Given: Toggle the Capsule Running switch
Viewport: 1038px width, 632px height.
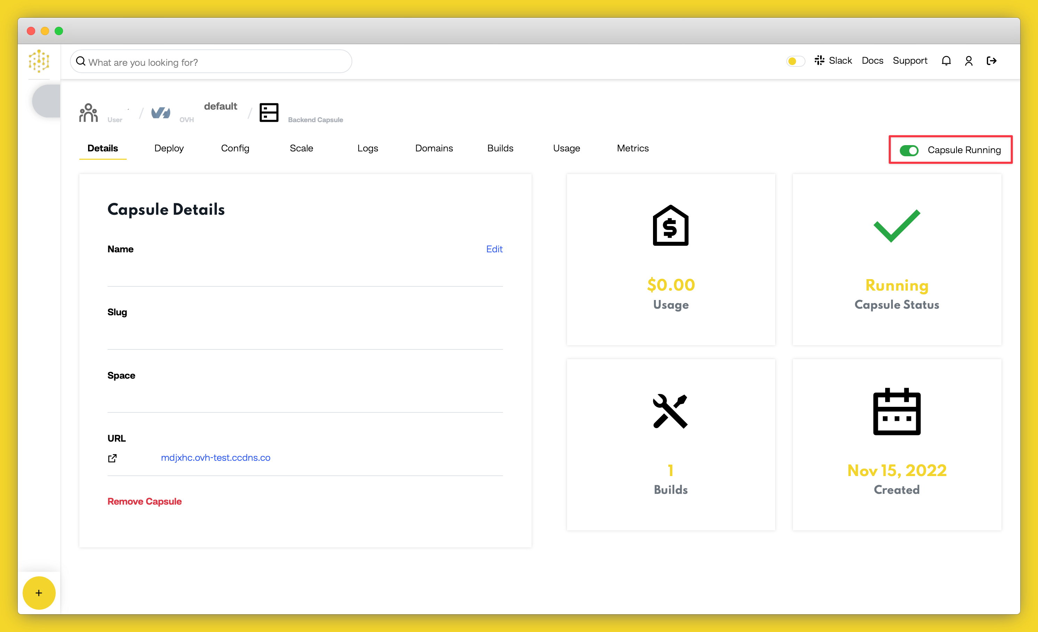Looking at the screenshot, I should coord(909,150).
